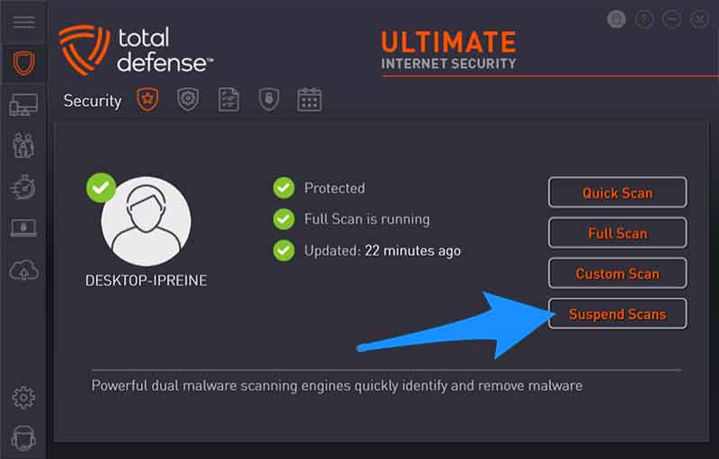Click the Updated 22 minutes ago status
This screenshot has width=719, height=459.
tap(383, 251)
